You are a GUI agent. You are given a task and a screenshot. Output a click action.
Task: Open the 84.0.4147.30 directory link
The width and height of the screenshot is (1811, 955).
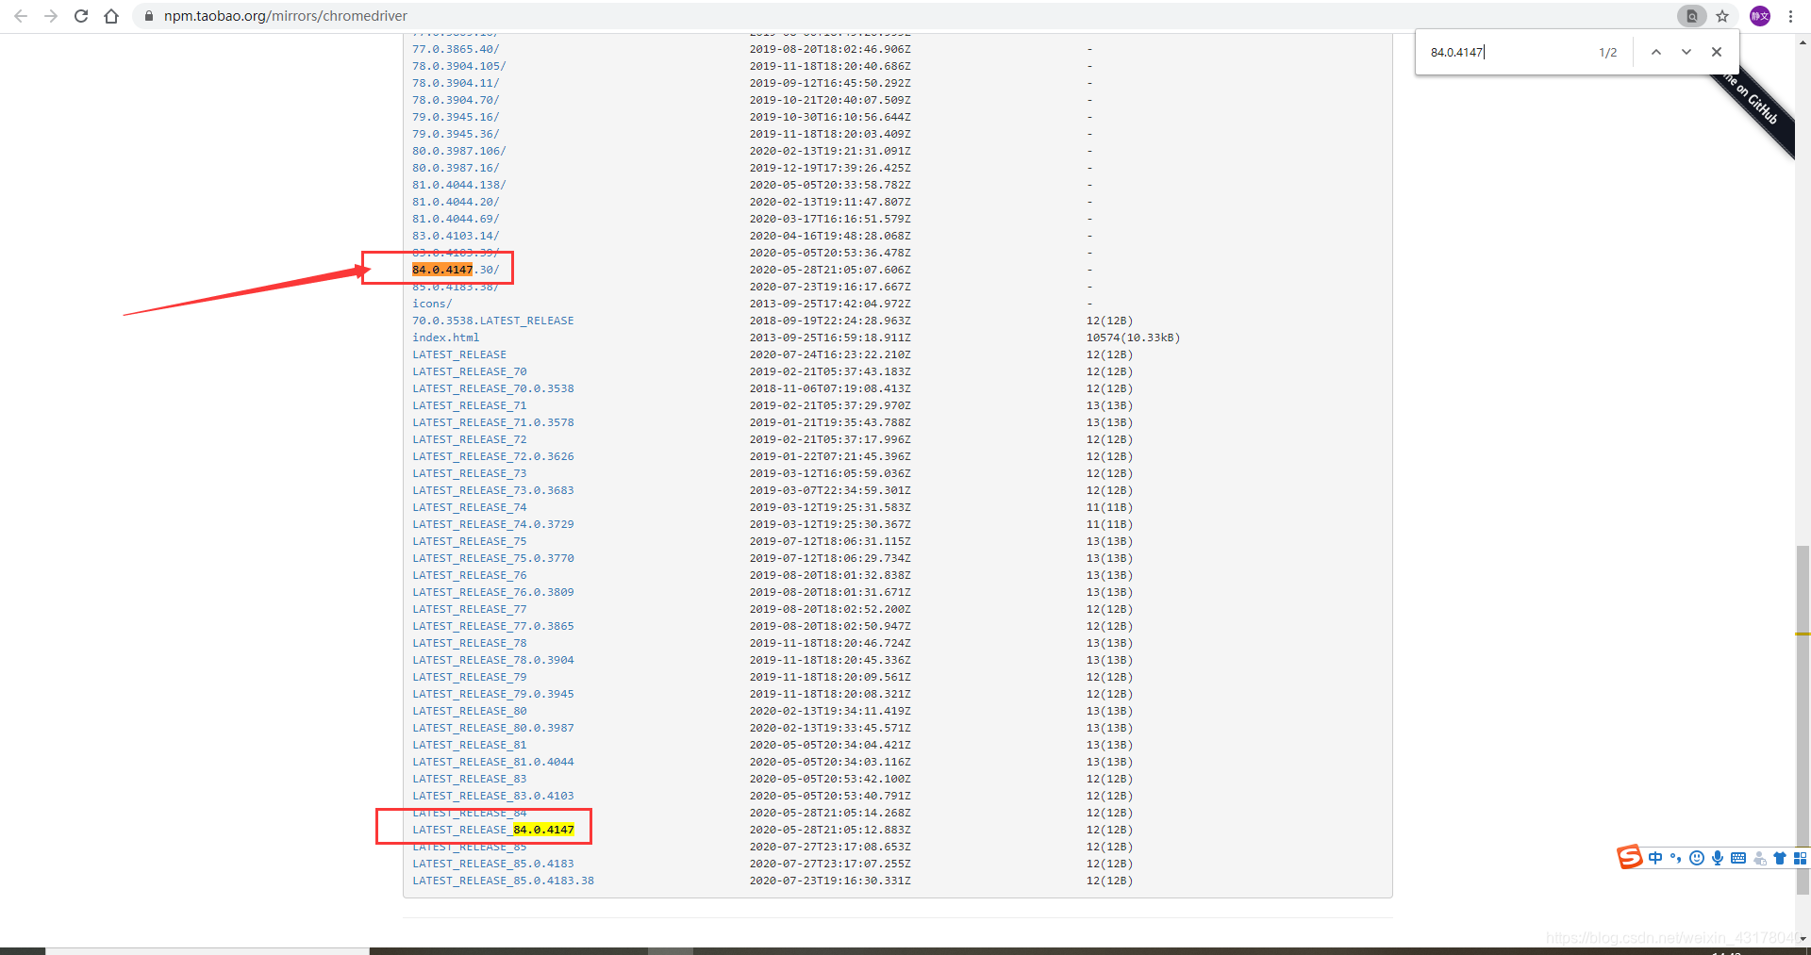point(456,270)
